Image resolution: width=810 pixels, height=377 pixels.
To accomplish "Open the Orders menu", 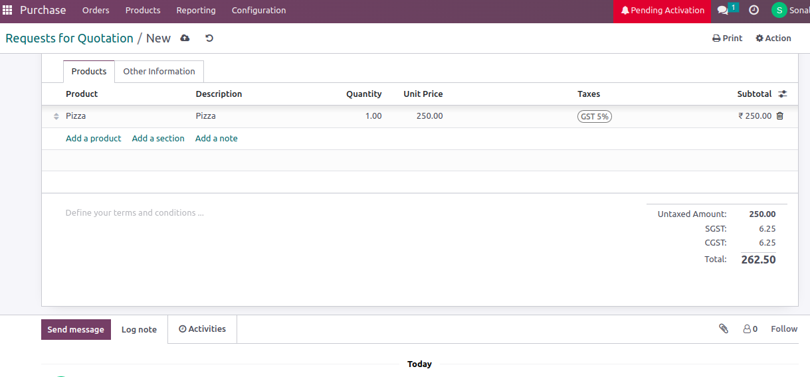I will click(96, 11).
